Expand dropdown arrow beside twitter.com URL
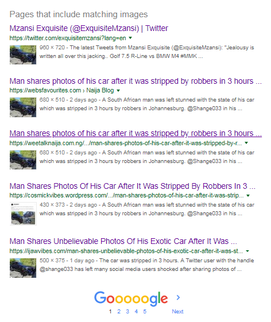The width and height of the screenshot is (271, 322). click(130, 38)
